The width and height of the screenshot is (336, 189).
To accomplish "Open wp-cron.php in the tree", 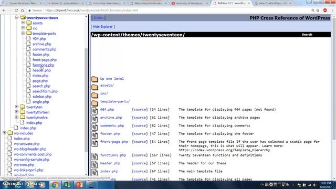I will [24, 165].
